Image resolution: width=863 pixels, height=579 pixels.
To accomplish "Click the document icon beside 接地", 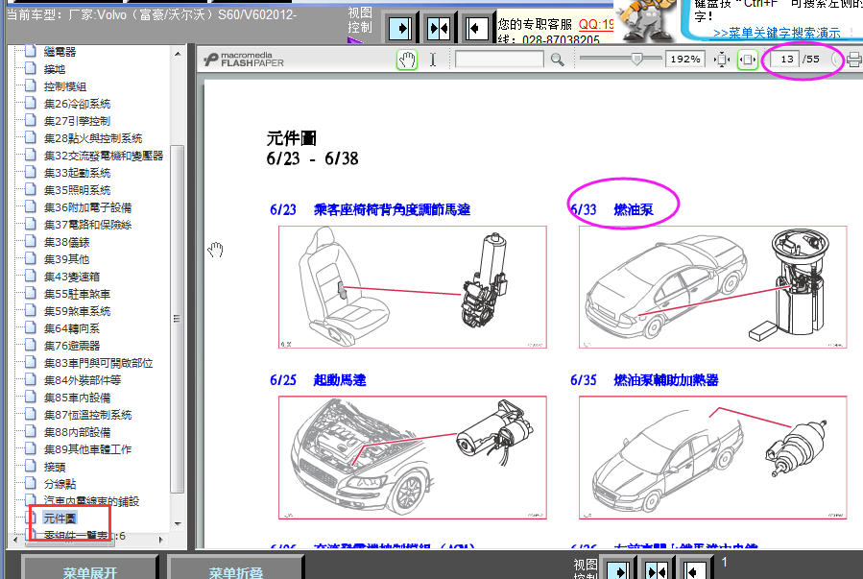I will (x=31, y=69).
